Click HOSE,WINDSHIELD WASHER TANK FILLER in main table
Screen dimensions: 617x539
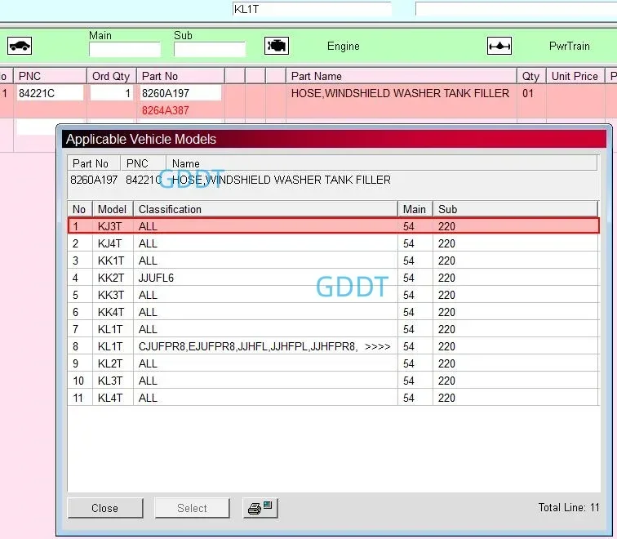pos(400,93)
